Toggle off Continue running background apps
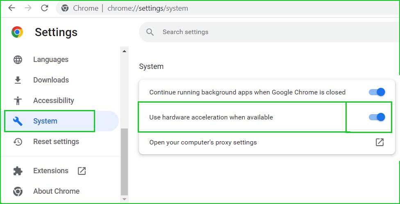Viewport: 400px width, 204px height. (x=377, y=92)
